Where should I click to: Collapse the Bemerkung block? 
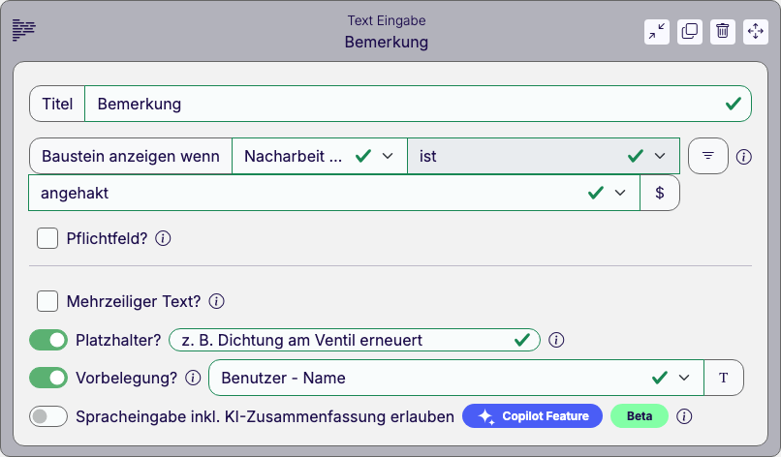click(656, 31)
